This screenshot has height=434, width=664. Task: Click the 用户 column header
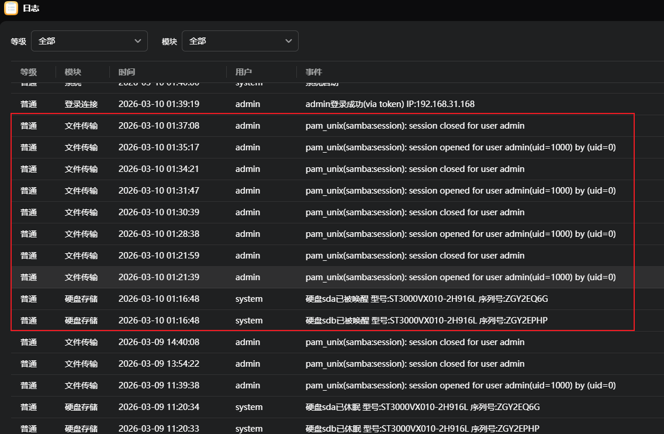tap(244, 72)
